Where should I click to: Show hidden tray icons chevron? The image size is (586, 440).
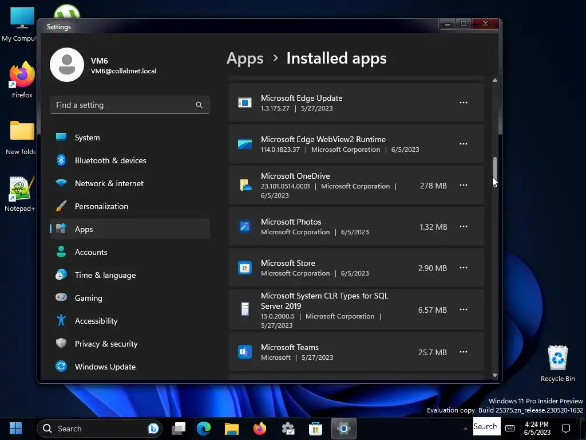coord(465,429)
